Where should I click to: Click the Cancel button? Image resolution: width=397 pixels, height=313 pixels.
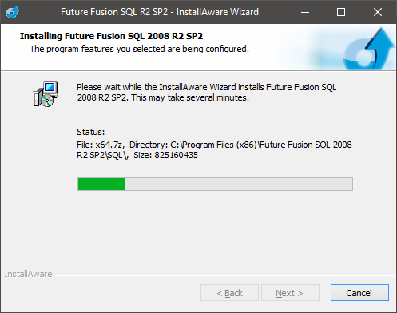[359, 293]
